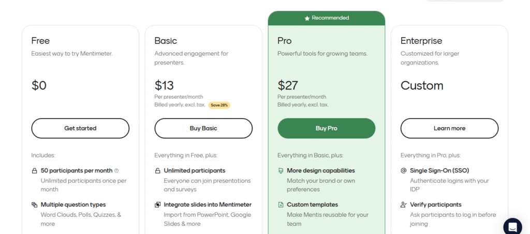The height and width of the screenshot is (234, 530).
Task: Open the info tooltip icon after 50 participants per month
Action: [116, 170]
